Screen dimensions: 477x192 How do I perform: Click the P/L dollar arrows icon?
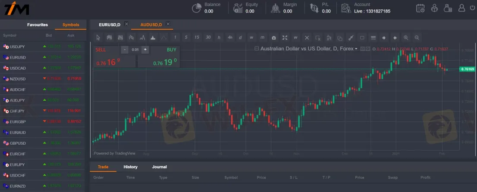point(314,8)
